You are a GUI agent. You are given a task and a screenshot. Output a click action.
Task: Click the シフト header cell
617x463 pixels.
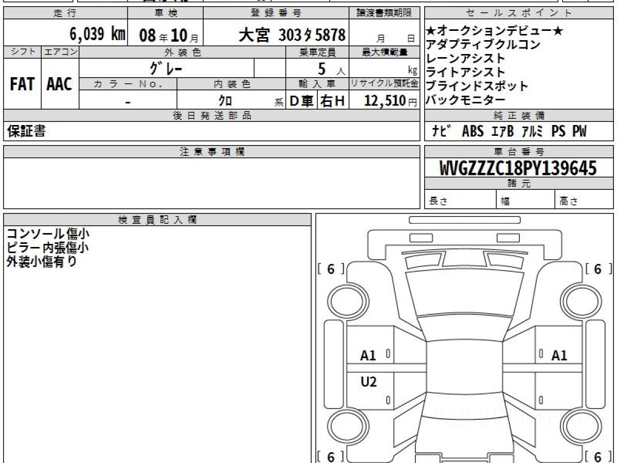[x=22, y=52]
